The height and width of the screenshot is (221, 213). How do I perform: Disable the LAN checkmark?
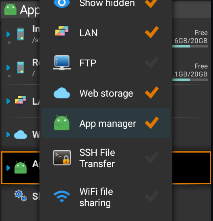(152, 32)
